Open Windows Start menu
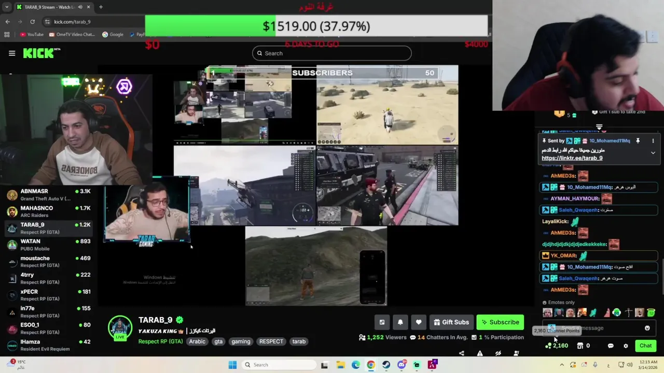Viewport: 664px width, 373px height. [x=232, y=365]
